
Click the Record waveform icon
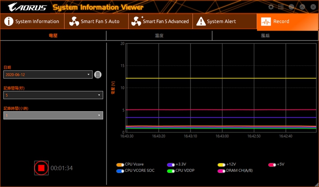266,22
